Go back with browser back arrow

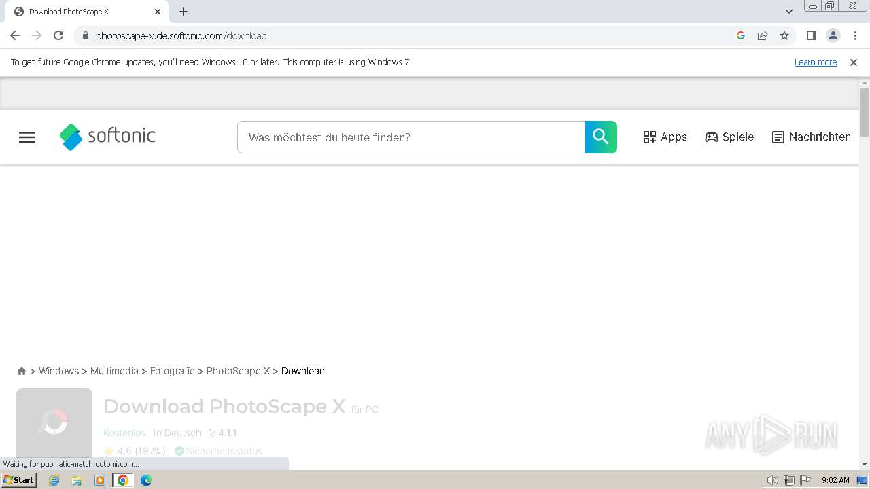[x=15, y=36]
